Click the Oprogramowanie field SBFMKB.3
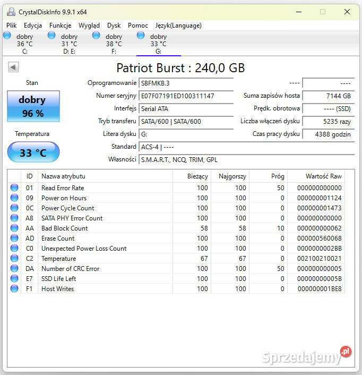The height and width of the screenshot is (375, 362). [186, 83]
